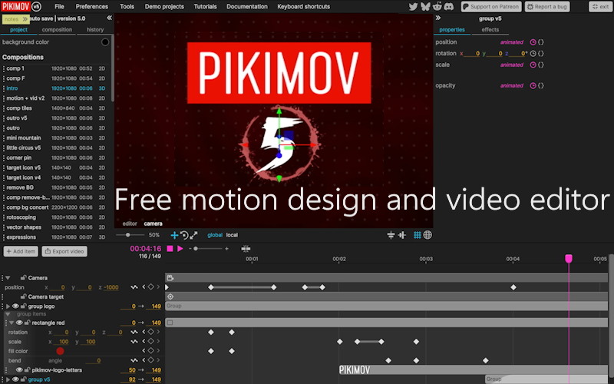This screenshot has width=614, height=384.
Task: Click the Add item button
Action: (x=21, y=251)
